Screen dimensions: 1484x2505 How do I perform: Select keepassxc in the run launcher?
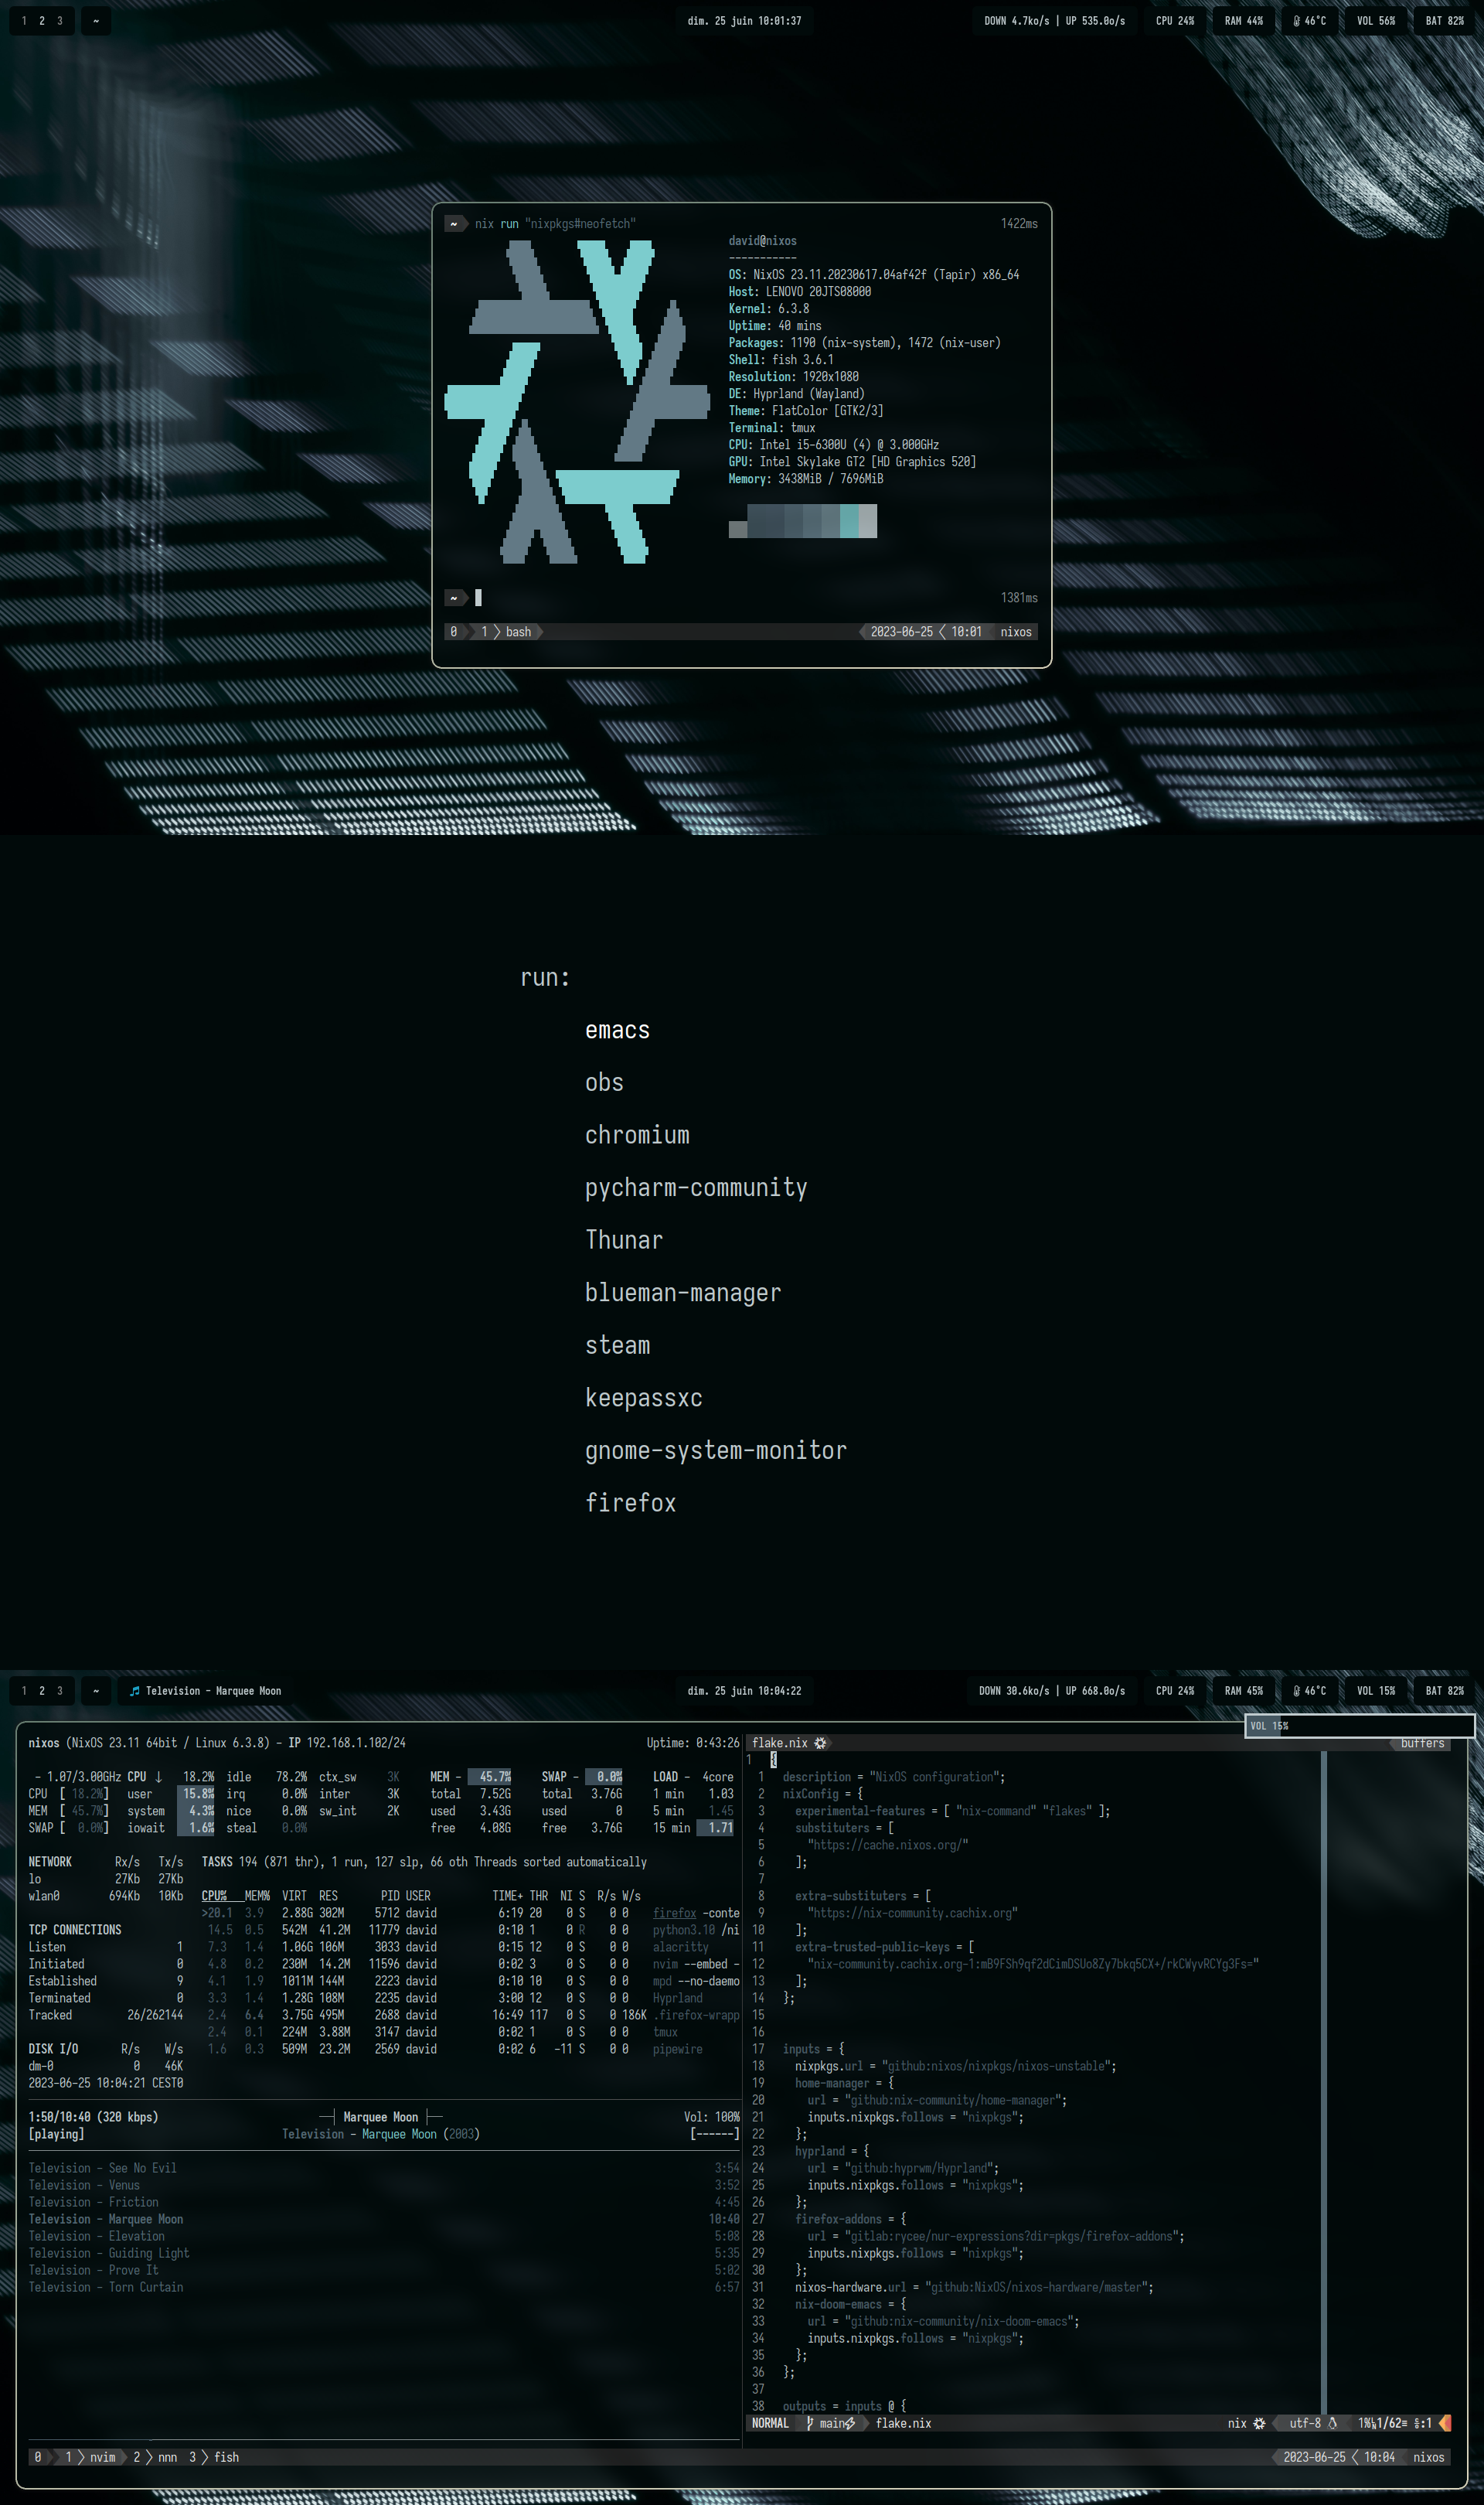pos(643,1398)
